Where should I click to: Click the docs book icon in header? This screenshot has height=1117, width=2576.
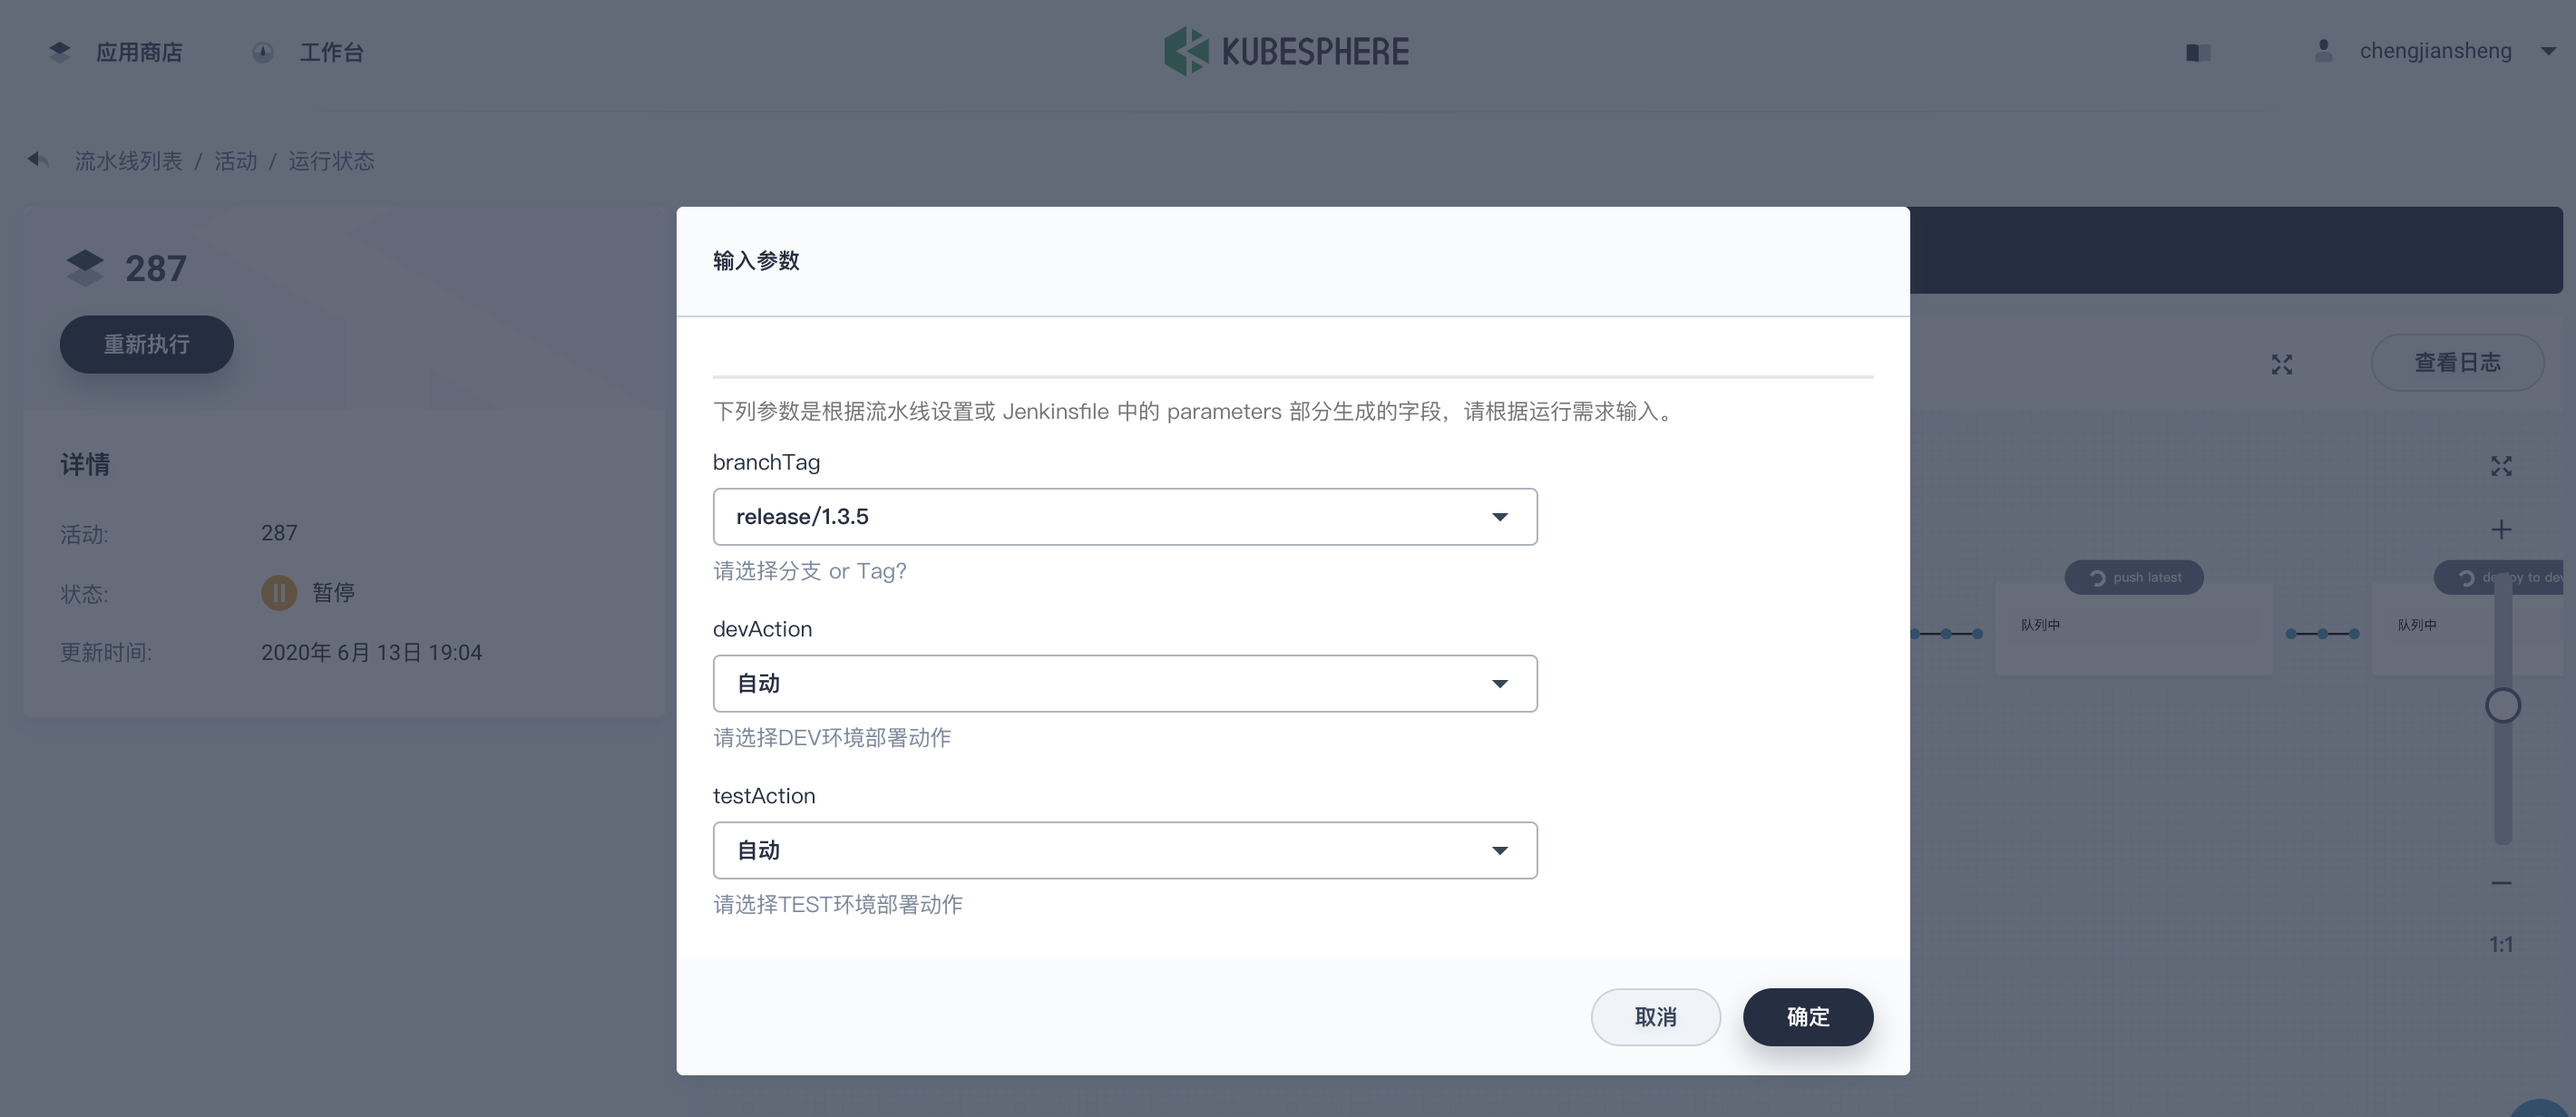(2197, 52)
